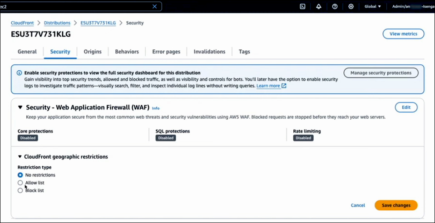Screen dimensions: 435x223
Task: Select the No restrictions radio button
Action: 20,175
